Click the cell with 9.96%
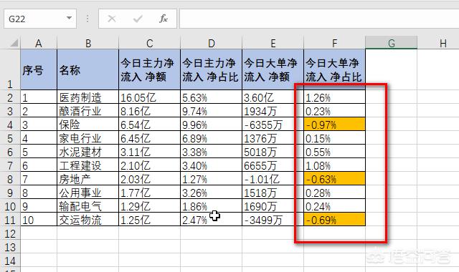Viewport: 459px width, 272px height. [x=212, y=125]
